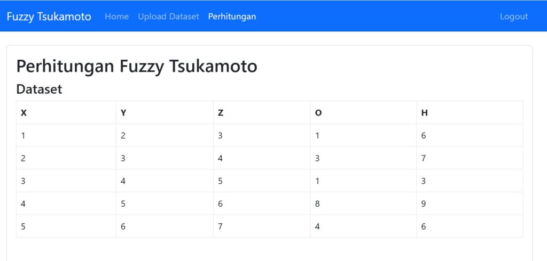
Task: Select the Perhitungan nav item
Action: pos(232,17)
